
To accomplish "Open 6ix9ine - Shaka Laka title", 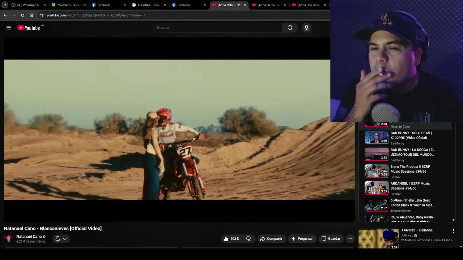I will pos(413,203).
